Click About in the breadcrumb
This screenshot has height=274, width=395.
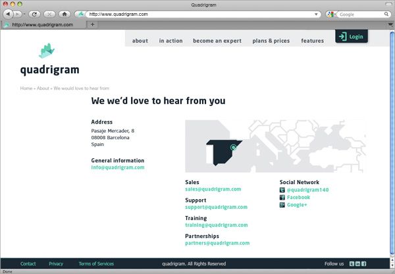click(43, 88)
